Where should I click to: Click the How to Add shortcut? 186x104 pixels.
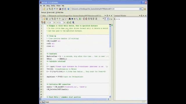click(51, 12)
